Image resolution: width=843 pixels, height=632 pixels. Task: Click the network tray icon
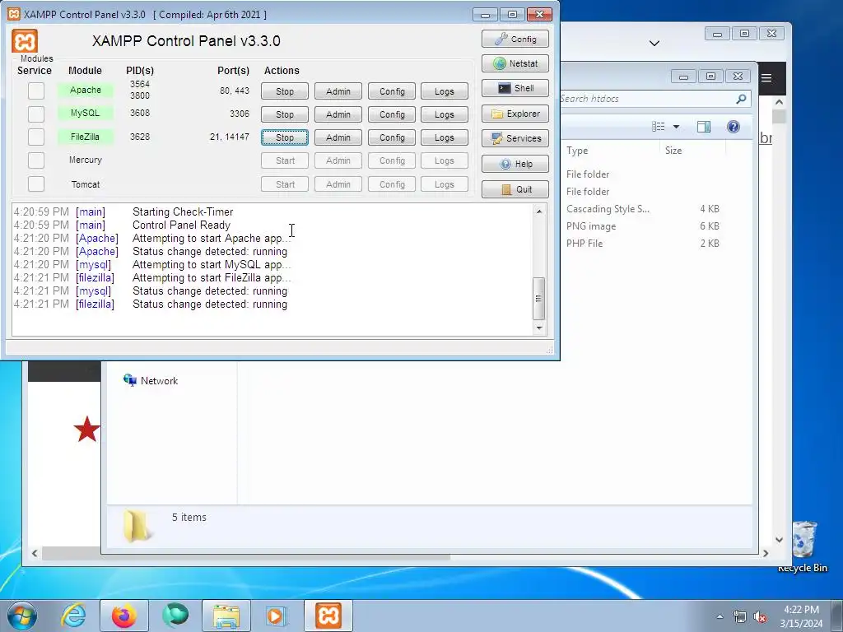coord(740,617)
